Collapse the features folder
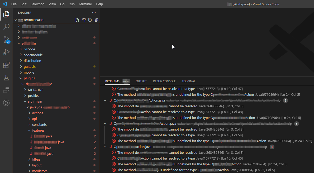 click(56, 130)
